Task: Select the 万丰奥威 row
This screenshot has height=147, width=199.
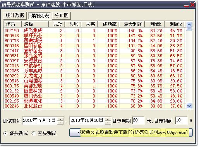Action: coord(94,71)
